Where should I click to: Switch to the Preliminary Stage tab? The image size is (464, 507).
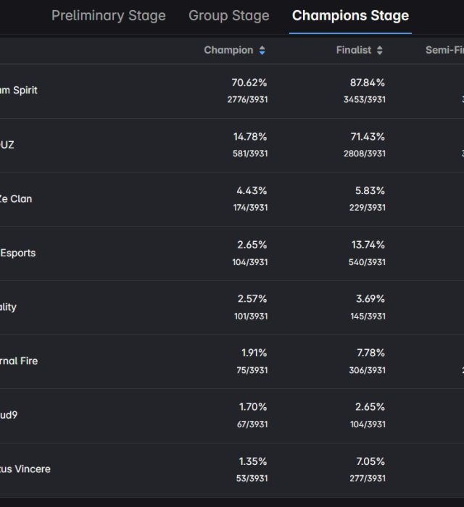[x=109, y=16]
